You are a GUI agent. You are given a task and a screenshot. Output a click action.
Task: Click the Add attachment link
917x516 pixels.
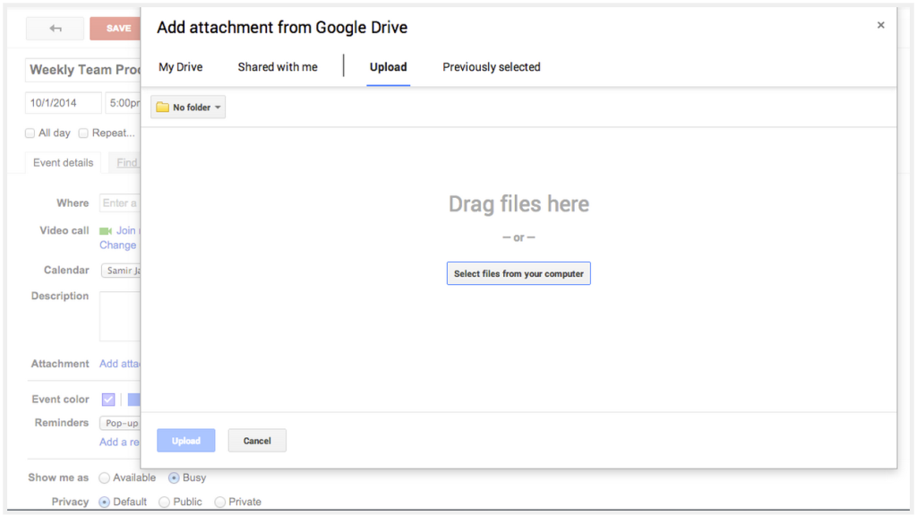click(x=120, y=364)
